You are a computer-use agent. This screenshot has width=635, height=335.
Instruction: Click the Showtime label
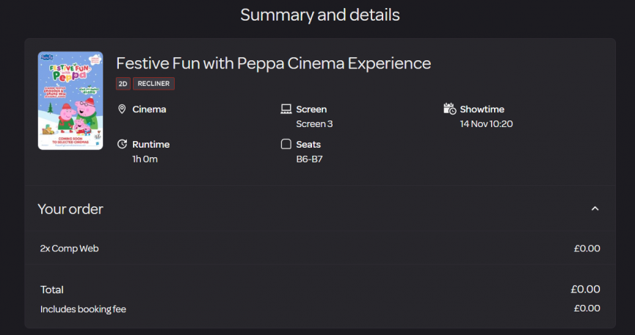pyautogui.click(x=482, y=109)
